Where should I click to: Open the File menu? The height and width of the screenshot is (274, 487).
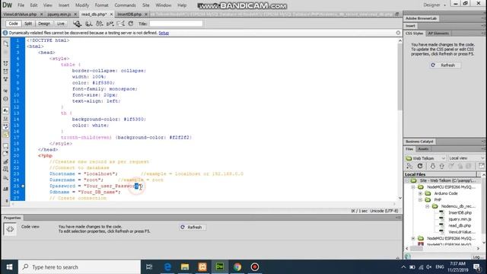click(21, 5)
